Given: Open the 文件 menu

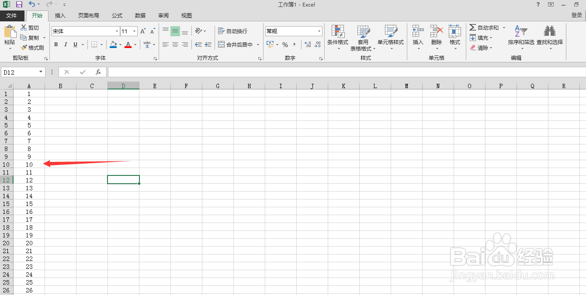Looking at the screenshot, I should 12,15.
